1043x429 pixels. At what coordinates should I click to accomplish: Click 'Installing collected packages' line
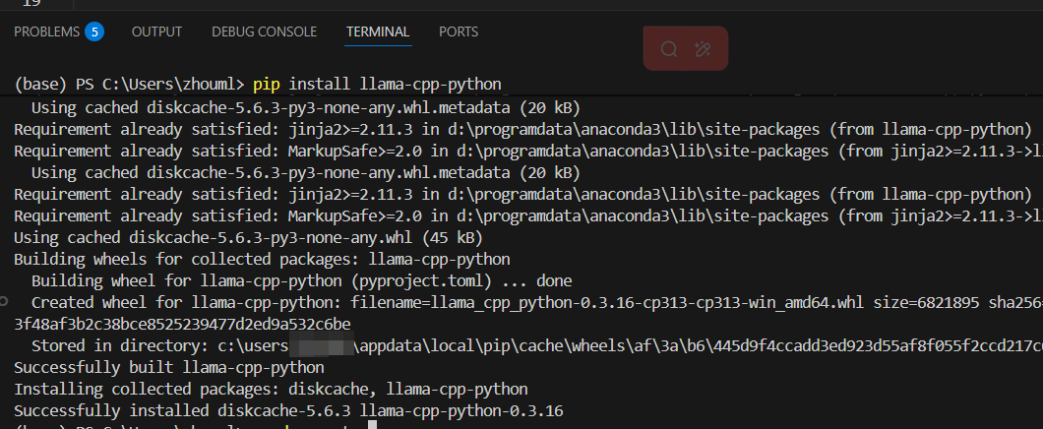pos(271,389)
